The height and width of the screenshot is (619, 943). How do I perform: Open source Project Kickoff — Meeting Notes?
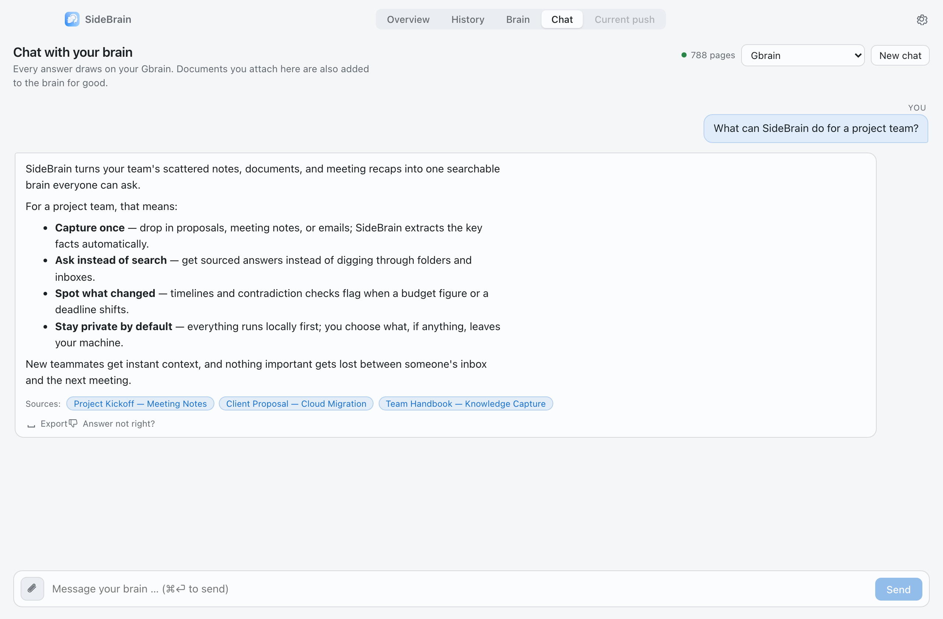[x=140, y=403]
